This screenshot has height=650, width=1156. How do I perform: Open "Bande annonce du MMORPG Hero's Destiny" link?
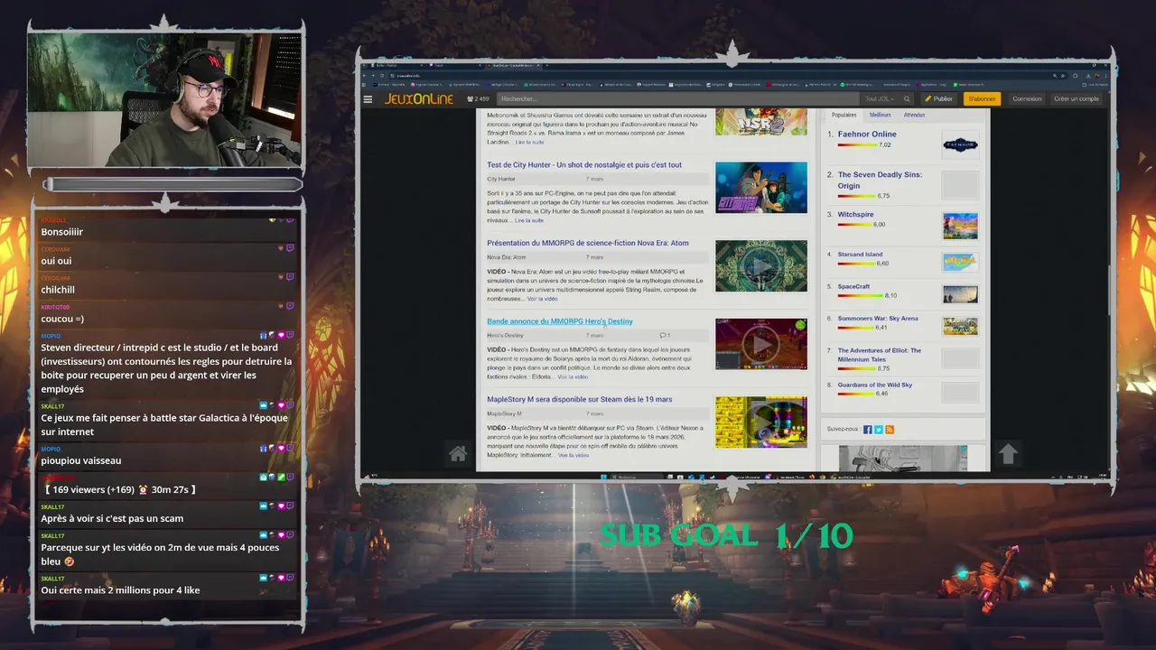pos(560,321)
